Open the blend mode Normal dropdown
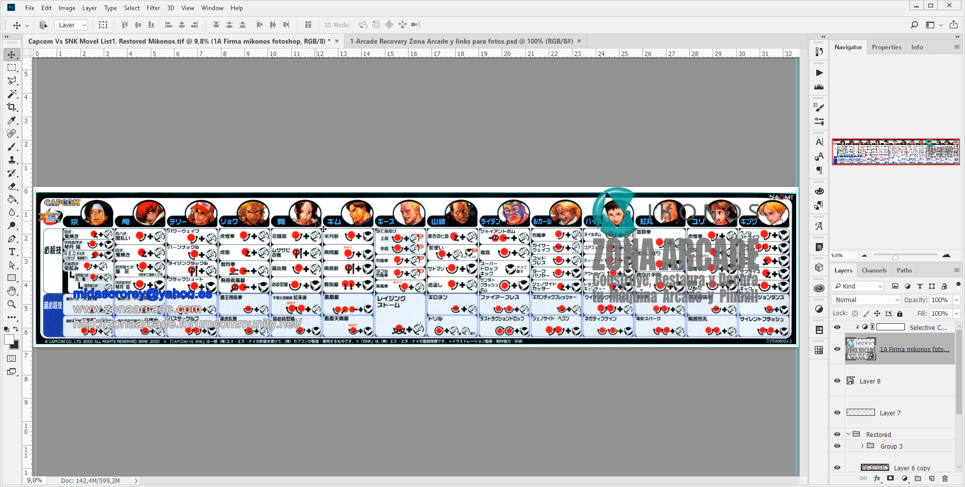 866,300
